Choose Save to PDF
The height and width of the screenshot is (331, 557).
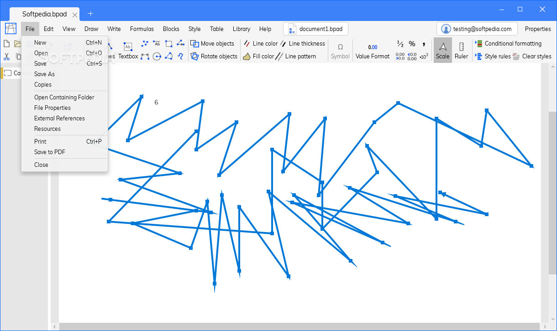(x=64, y=152)
